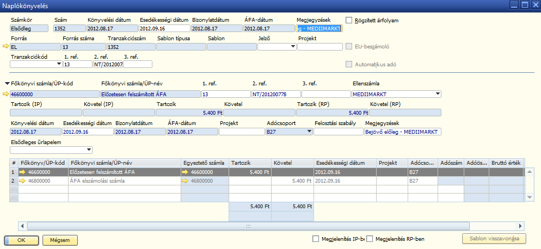
Task: Click the row 1 Egyeztető számla 46600000 arrow
Action: tap(185, 172)
